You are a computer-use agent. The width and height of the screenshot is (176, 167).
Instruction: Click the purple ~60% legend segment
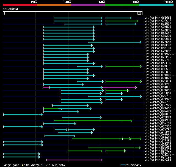pyautogui.click(x=88, y=5)
